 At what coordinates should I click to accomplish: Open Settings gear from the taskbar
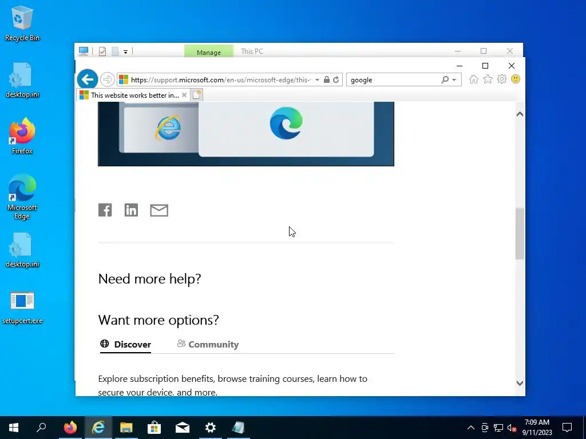pyautogui.click(x=211, y=428)
